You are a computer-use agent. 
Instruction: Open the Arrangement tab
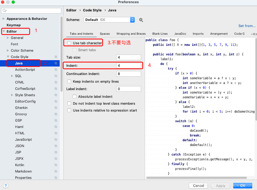(x=219, y=34)
